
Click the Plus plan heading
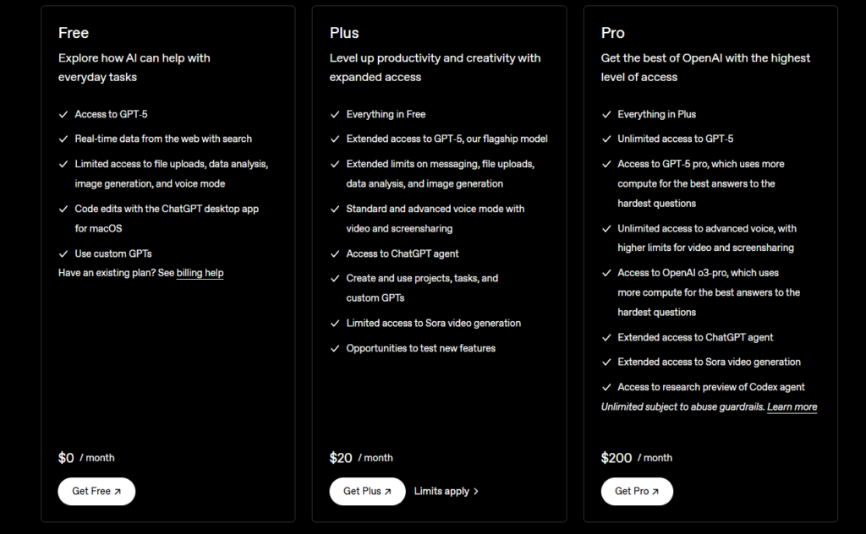coord(344,33)
